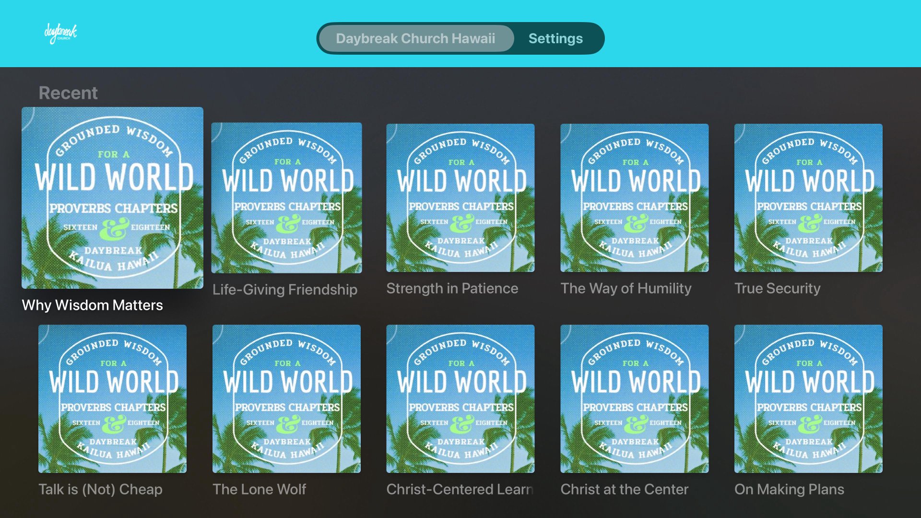Image resolution: width=921 pixels, height=518 pixels.
Task: Open Talk is (Not) Cheap artwork
Action: click(112, 399)
